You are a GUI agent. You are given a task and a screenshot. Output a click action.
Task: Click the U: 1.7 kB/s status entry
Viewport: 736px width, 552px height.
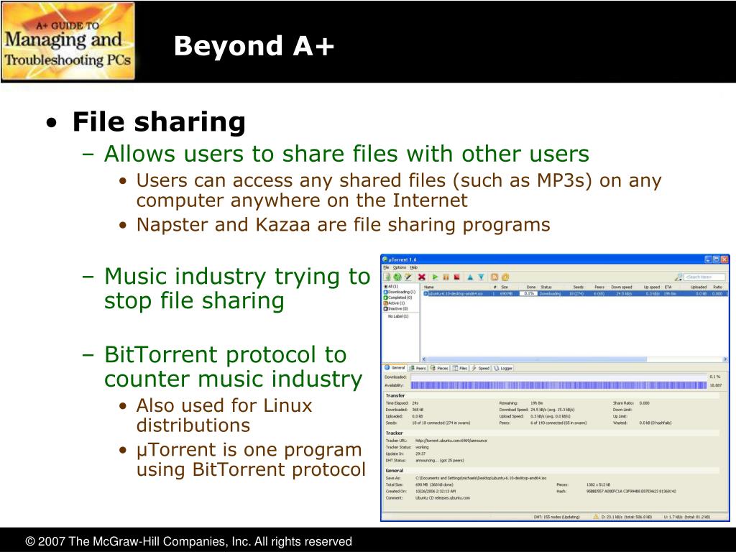686,517
